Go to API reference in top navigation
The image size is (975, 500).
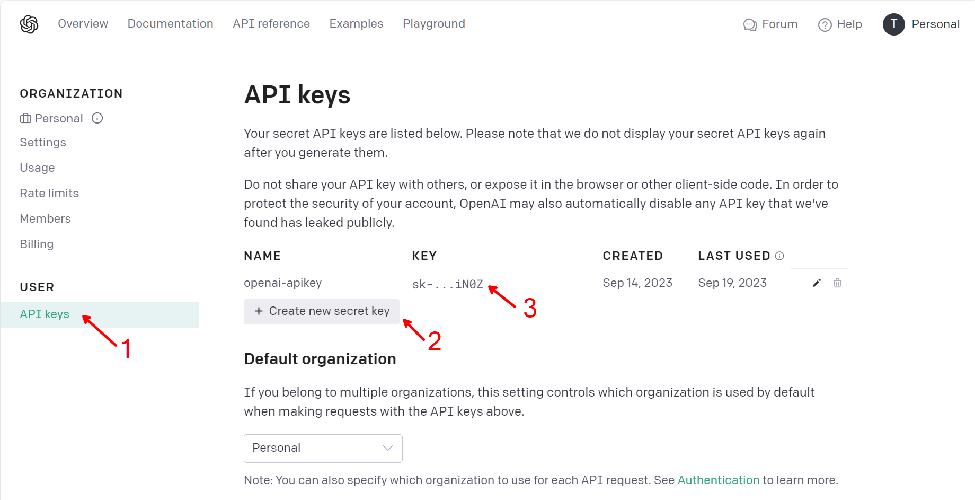click(x=271, y=24)
